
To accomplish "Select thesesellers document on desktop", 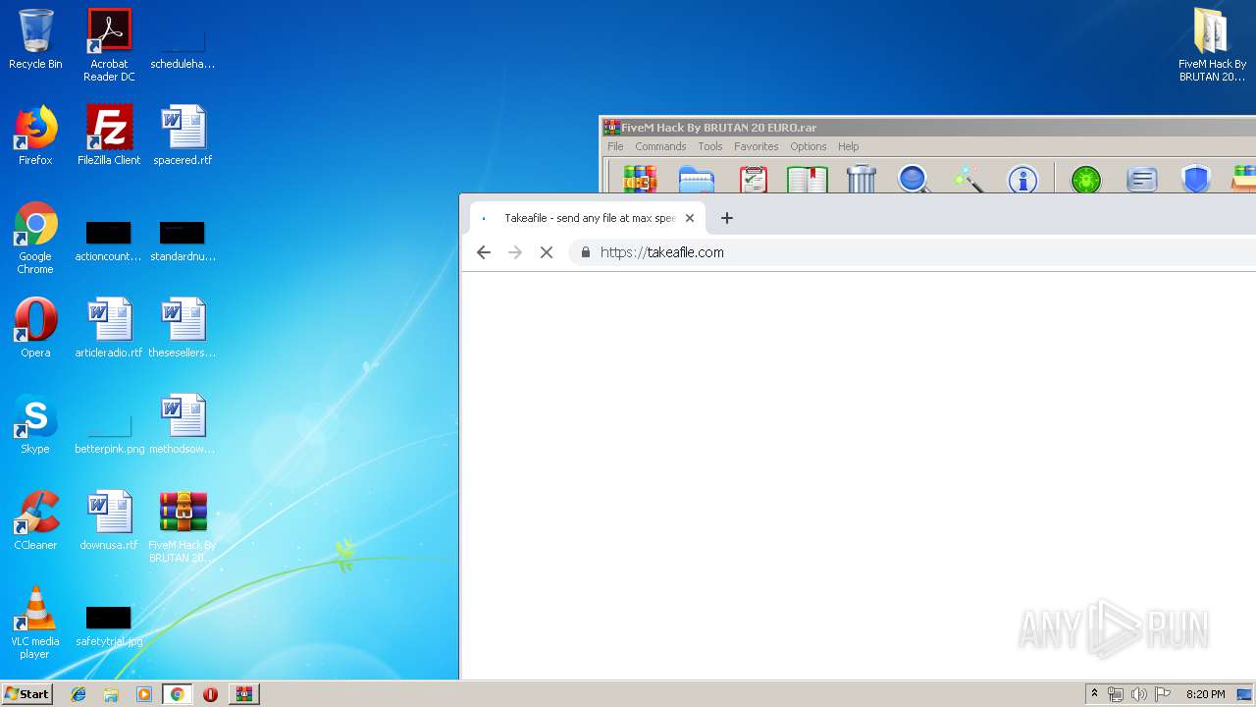I will tap(183, 328).
